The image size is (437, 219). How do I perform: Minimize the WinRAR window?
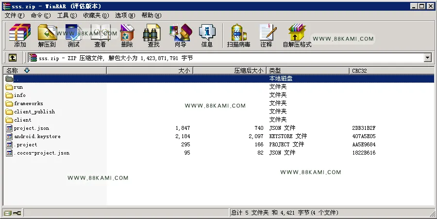(415, 6)
